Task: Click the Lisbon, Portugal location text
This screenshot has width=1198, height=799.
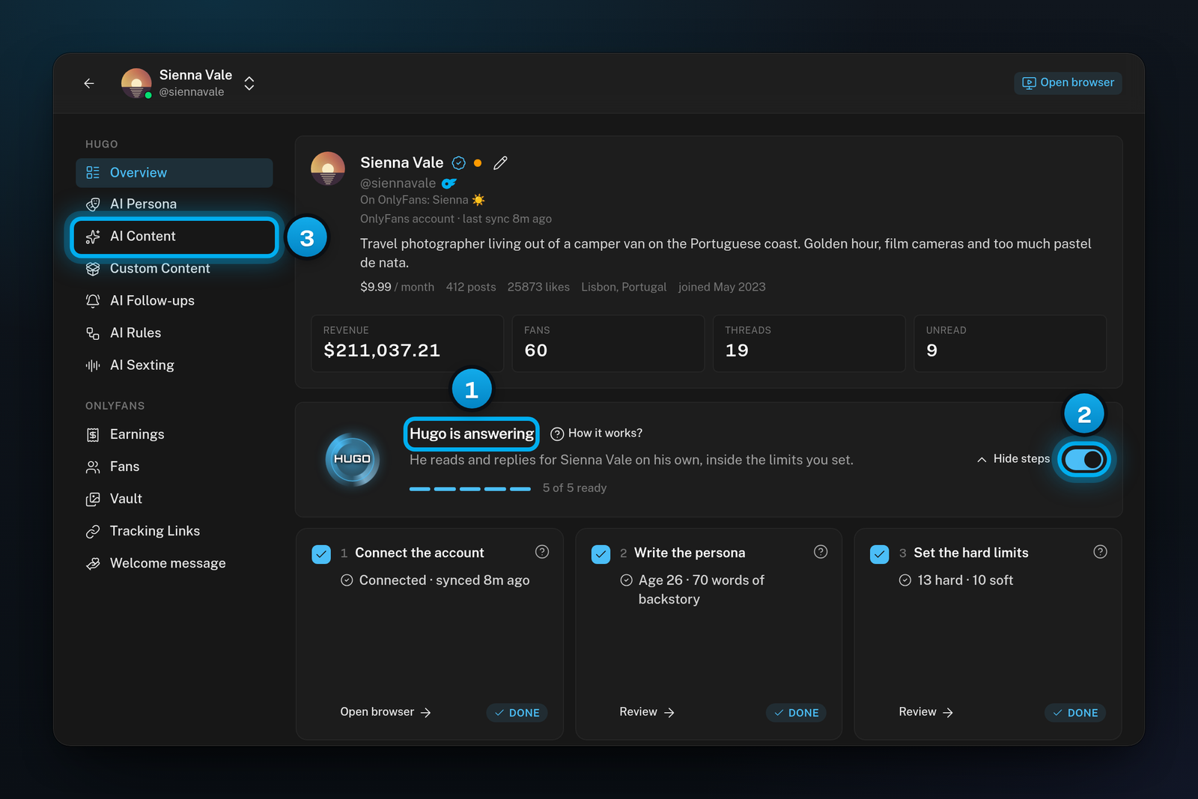Action: point(624,287)
